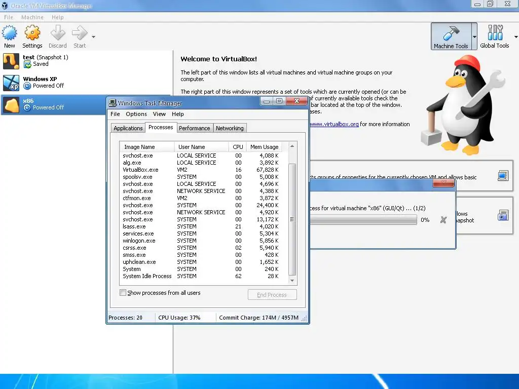Viewport: 519px width, 389px height.
Task: Click the Start arrow icon
Action: [80, 33]
